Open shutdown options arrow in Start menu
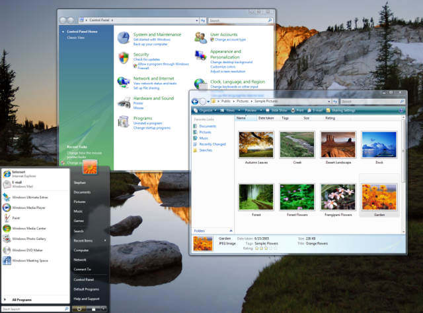This screenshot has width=423, height=313. click(x=104, y=309)
